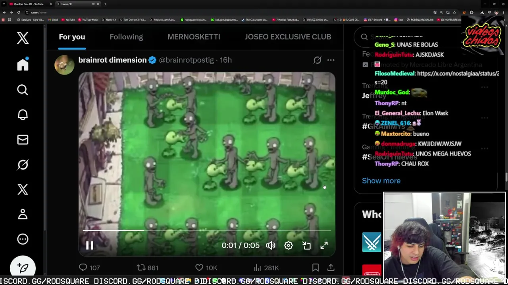
Task: Click Grok explain icon on brainrot post
Action: (x=317, y=60)
